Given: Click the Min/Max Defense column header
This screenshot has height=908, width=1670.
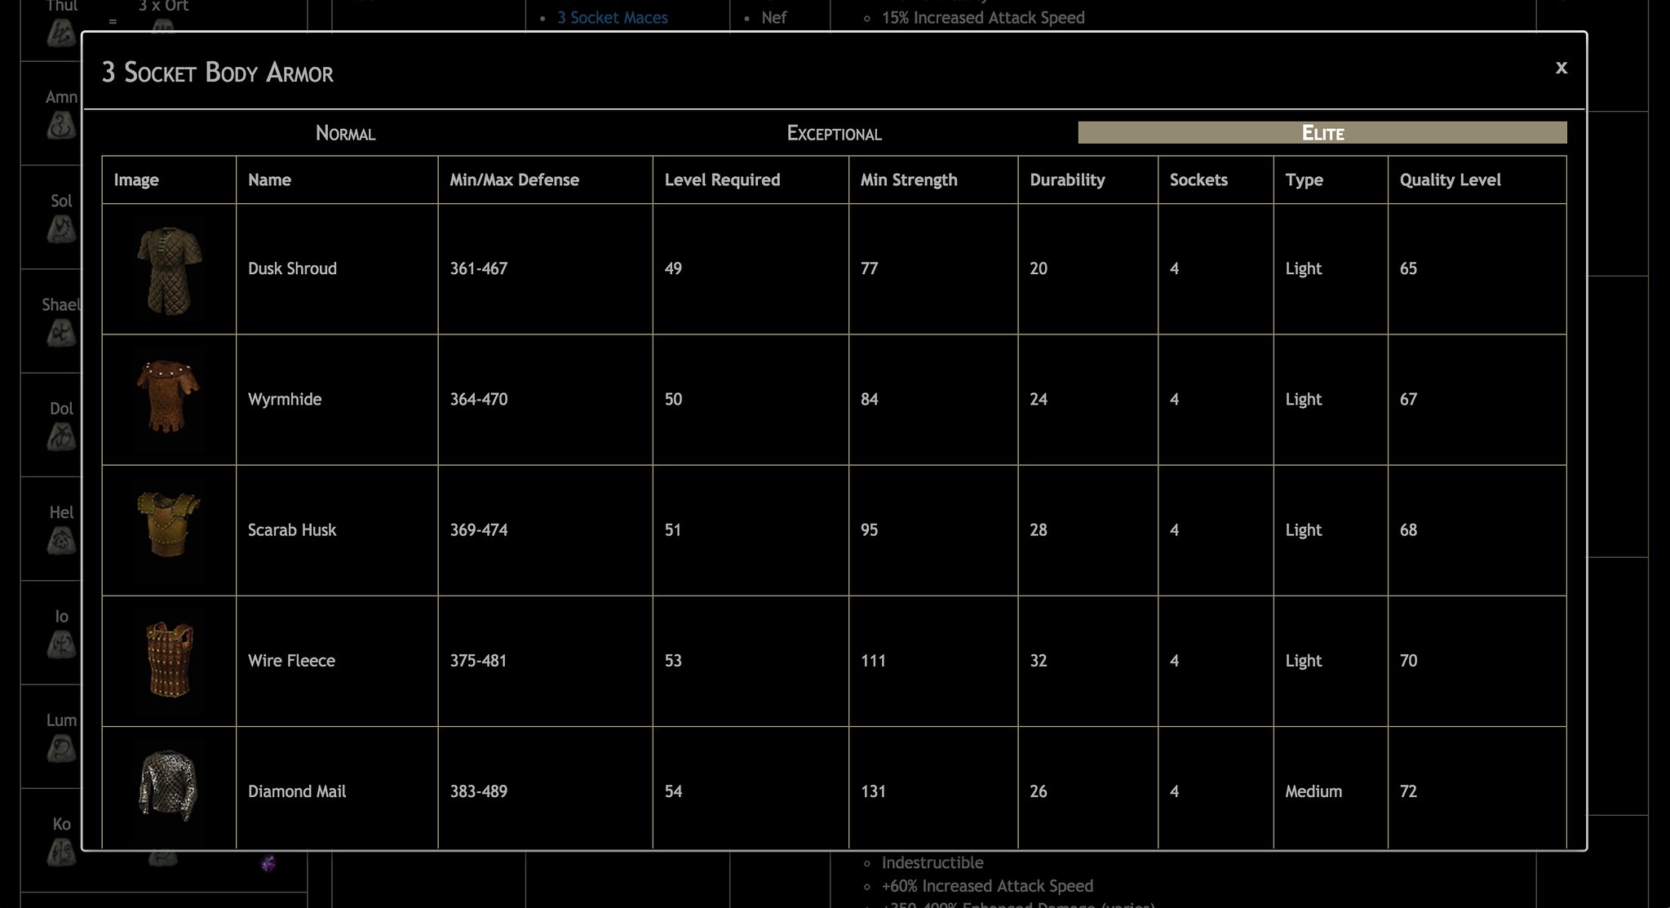Looking at the screenshot, I should (x=514, y=179).
